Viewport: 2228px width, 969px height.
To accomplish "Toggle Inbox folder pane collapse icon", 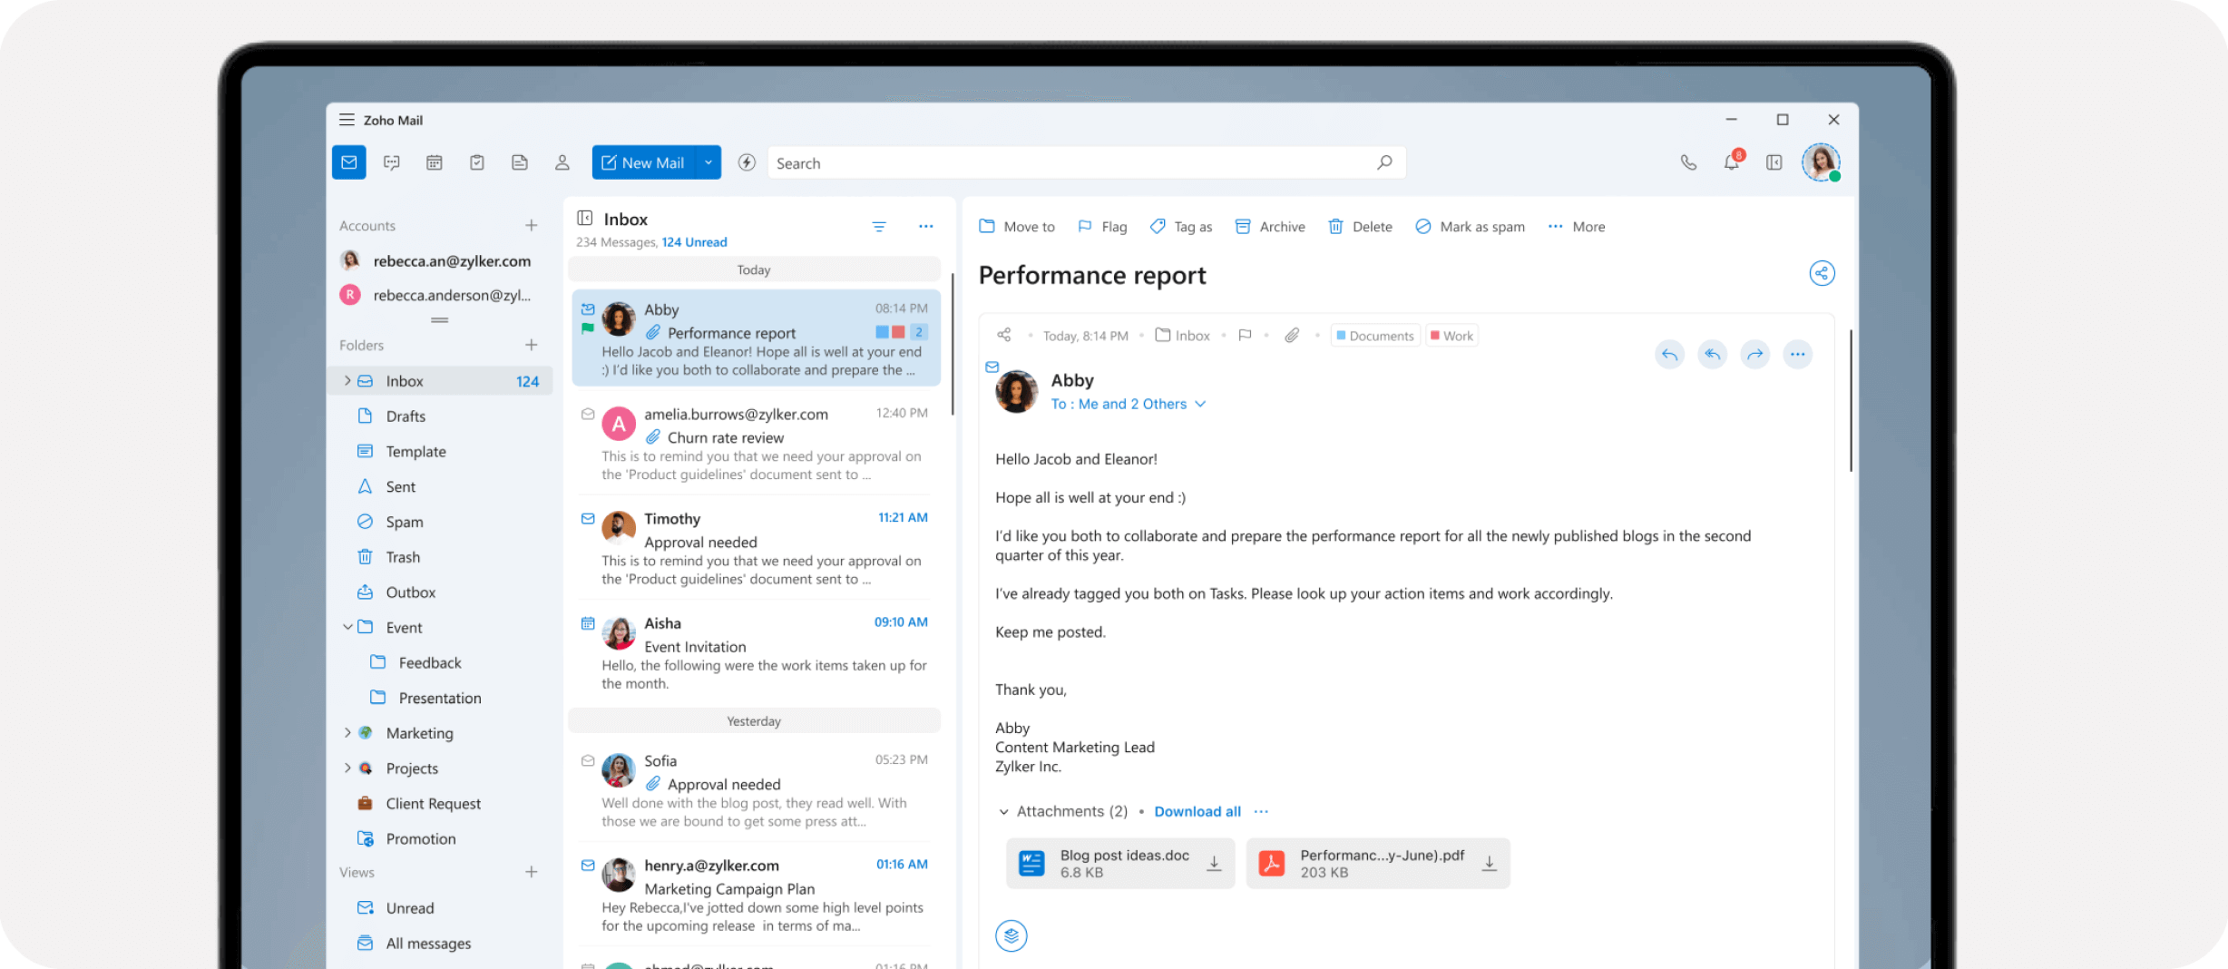I will (x=585, y=218).
